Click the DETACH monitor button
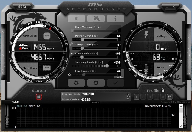192x132 pixels. (95, 102)
